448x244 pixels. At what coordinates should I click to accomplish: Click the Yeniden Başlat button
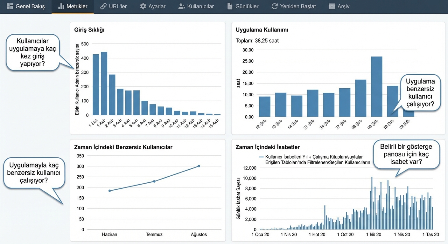tap(294, 6)
